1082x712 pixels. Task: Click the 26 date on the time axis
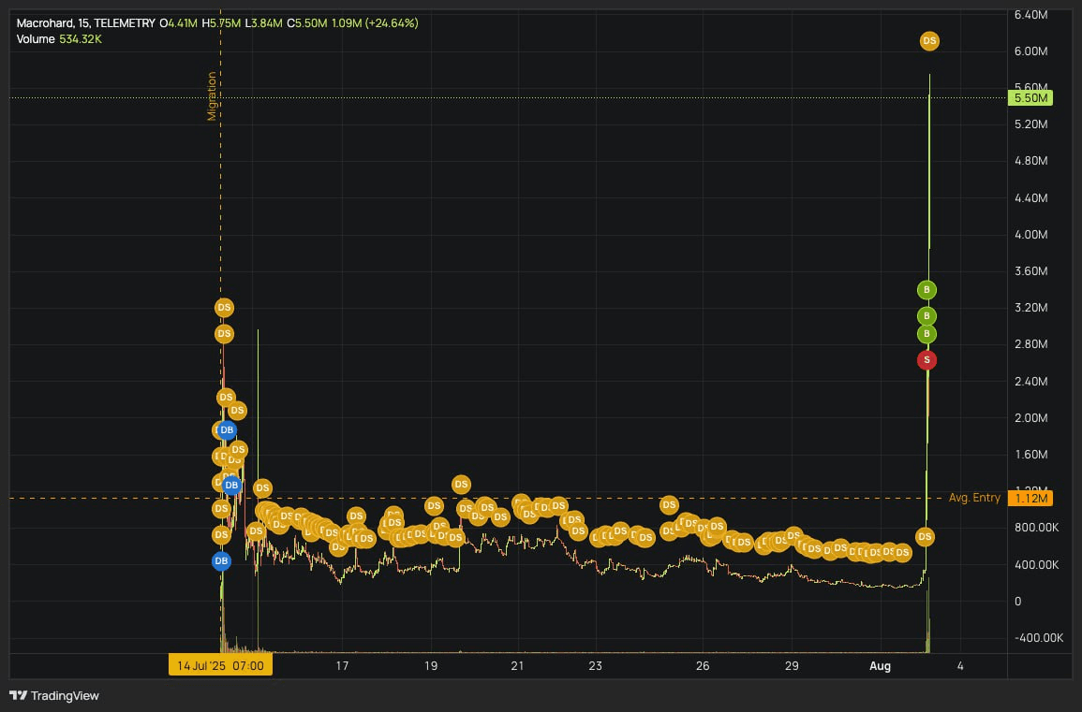click(x=703, y=666)
